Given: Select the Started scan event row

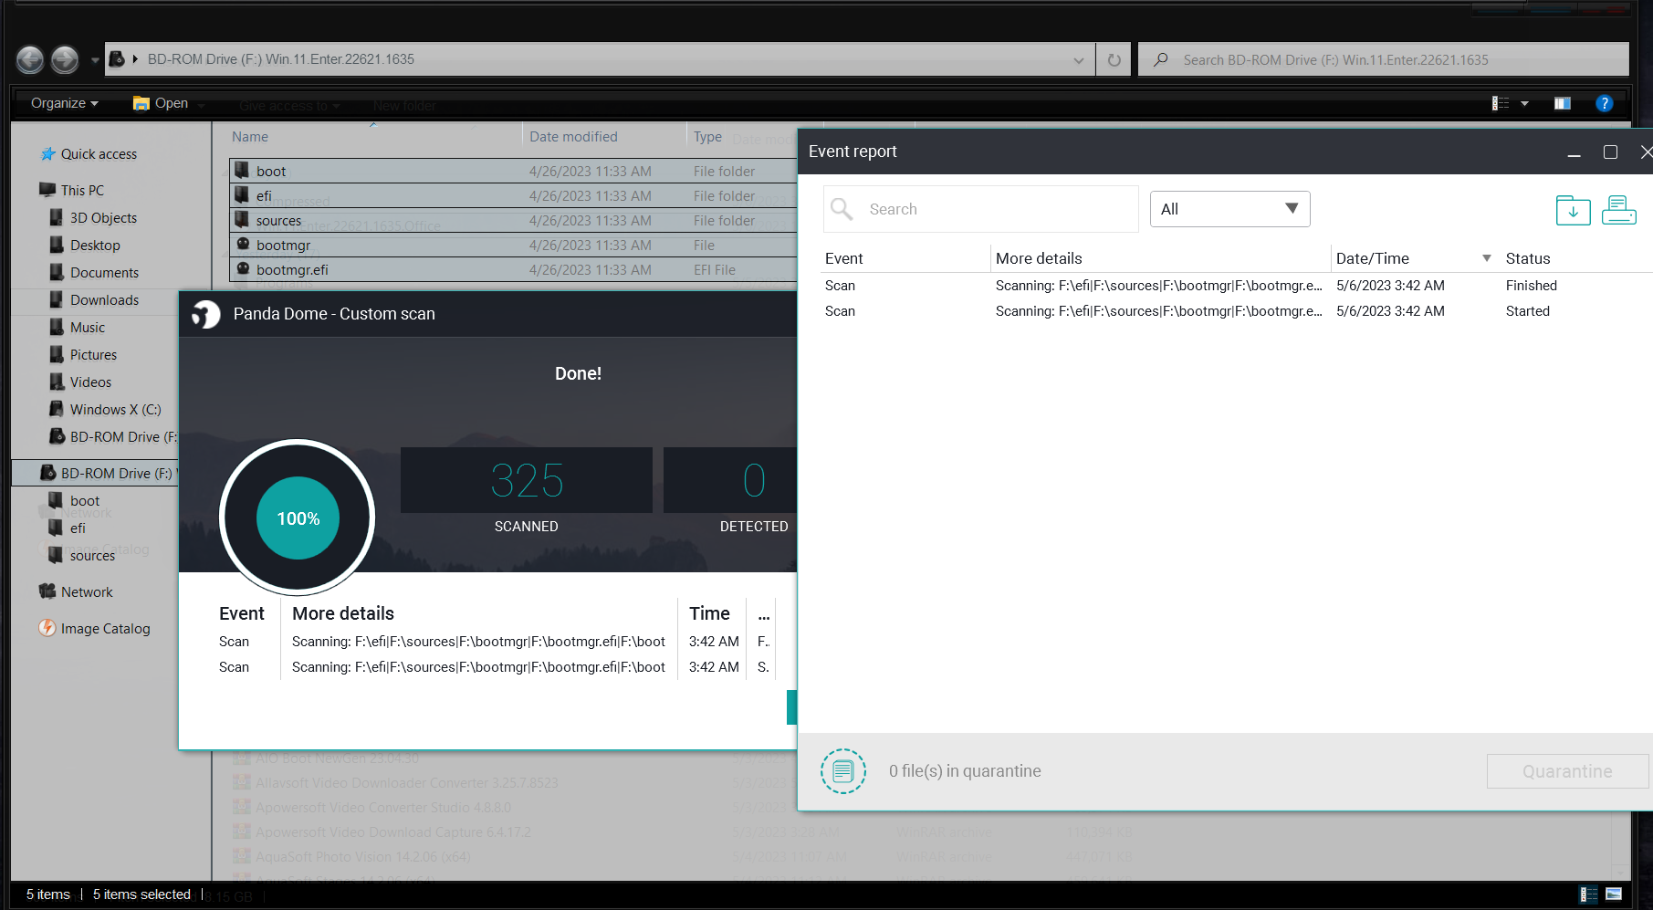Looking at the screenshot, I should point(1237,311).
